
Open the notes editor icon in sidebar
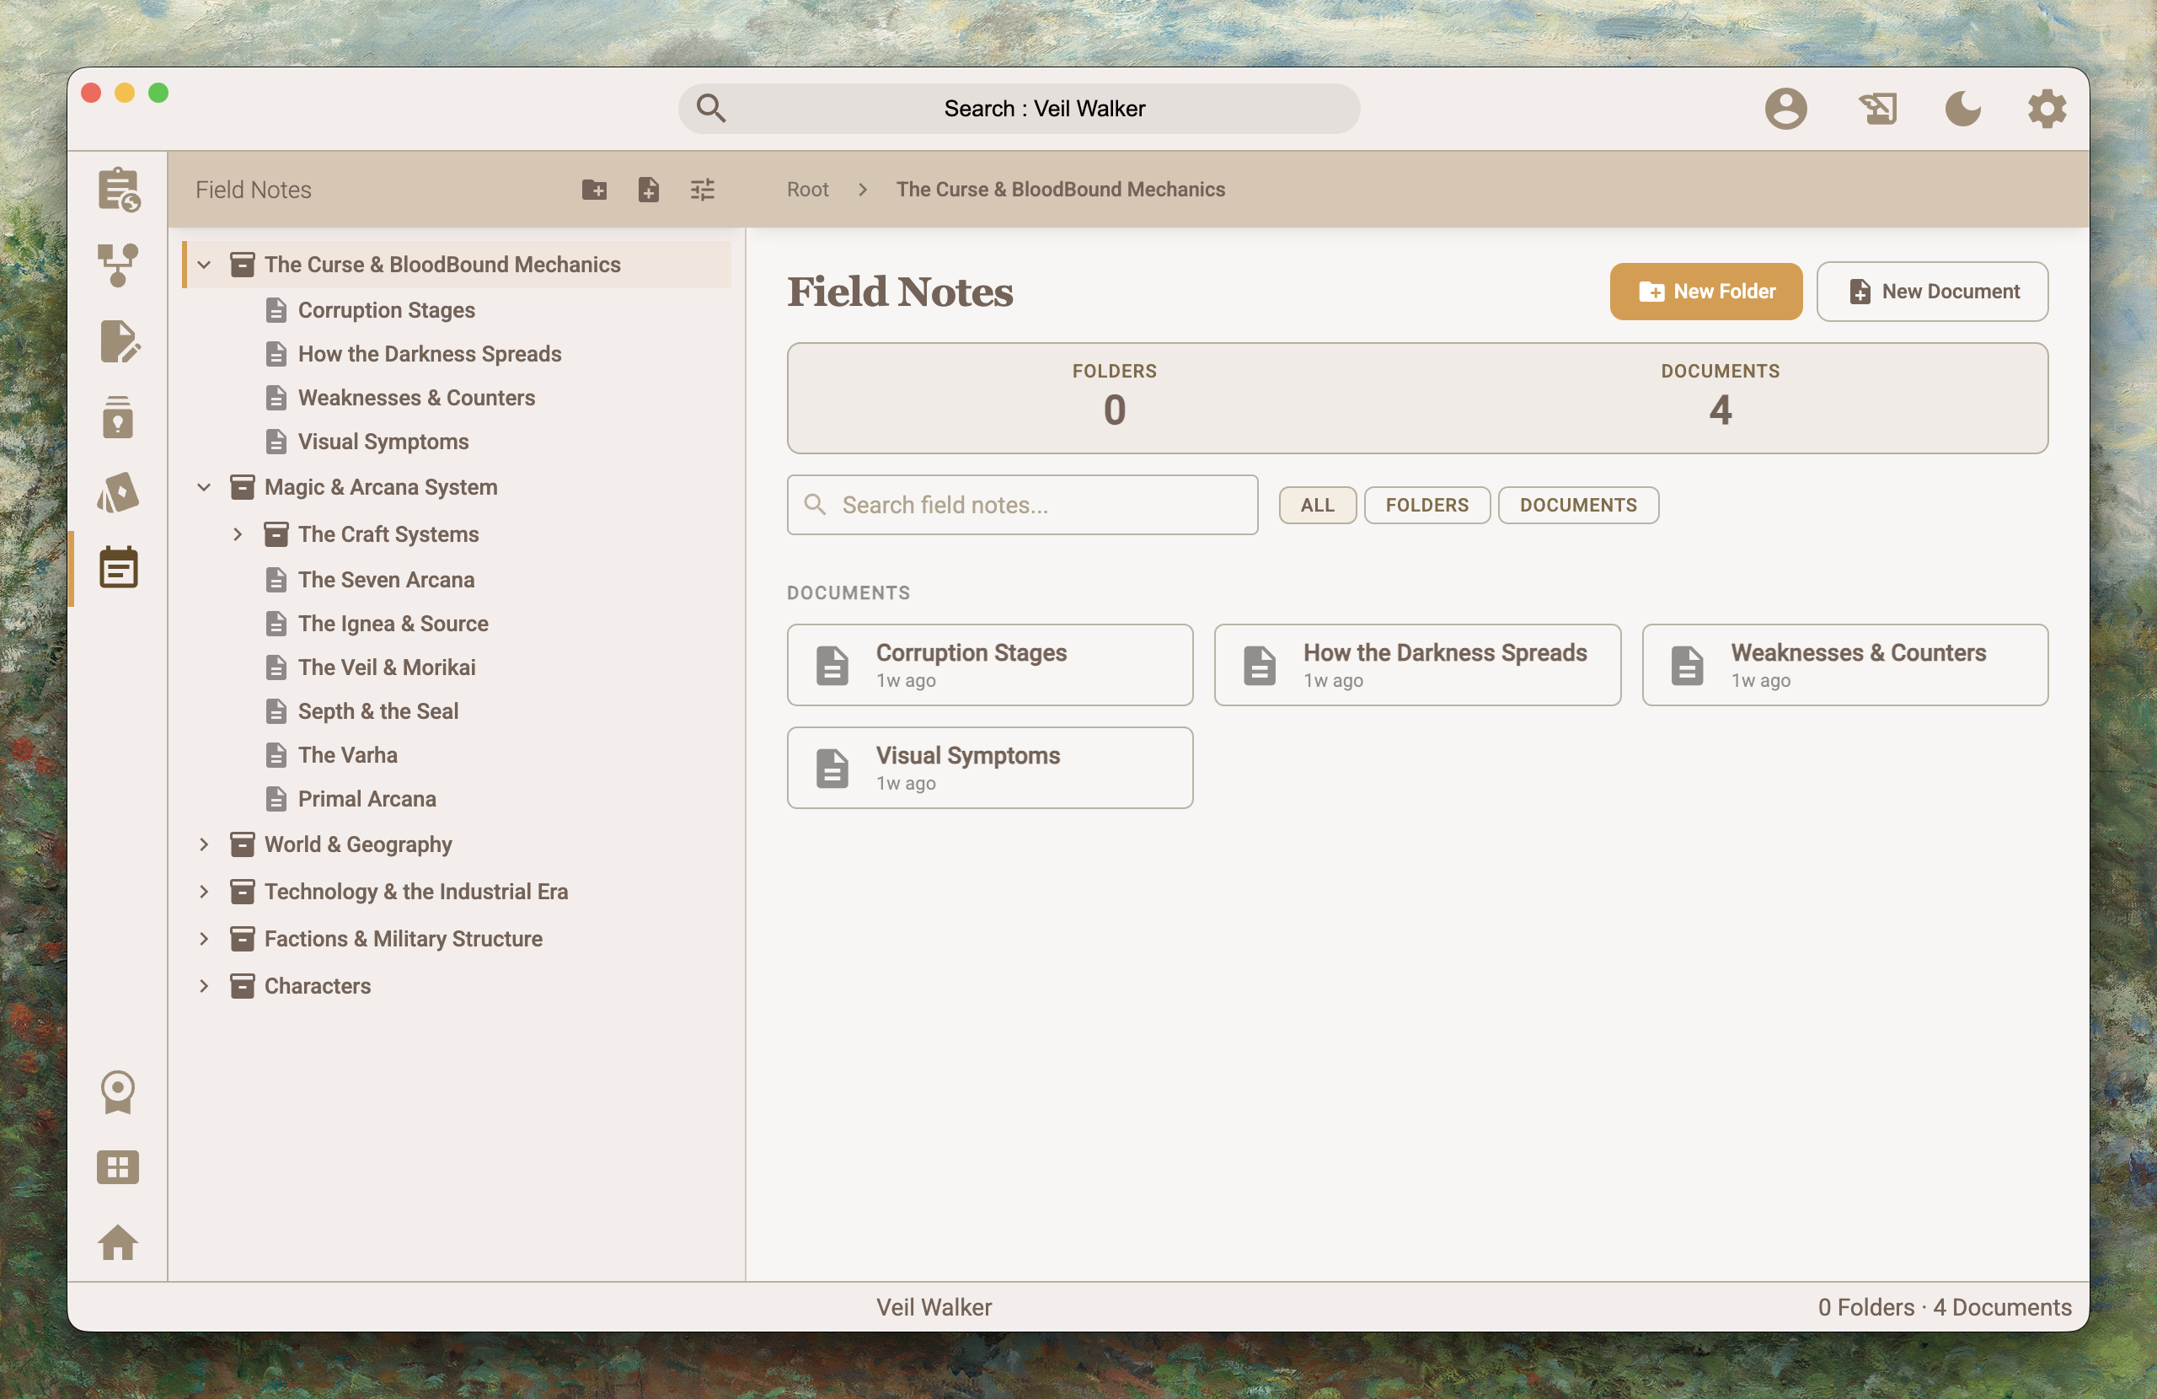pyautogui.click(x=119, y=341)
